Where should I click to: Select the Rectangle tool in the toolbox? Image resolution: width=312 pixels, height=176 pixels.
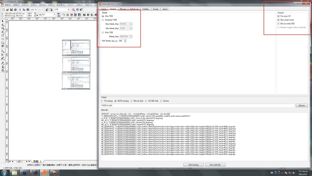click(3, 35)
